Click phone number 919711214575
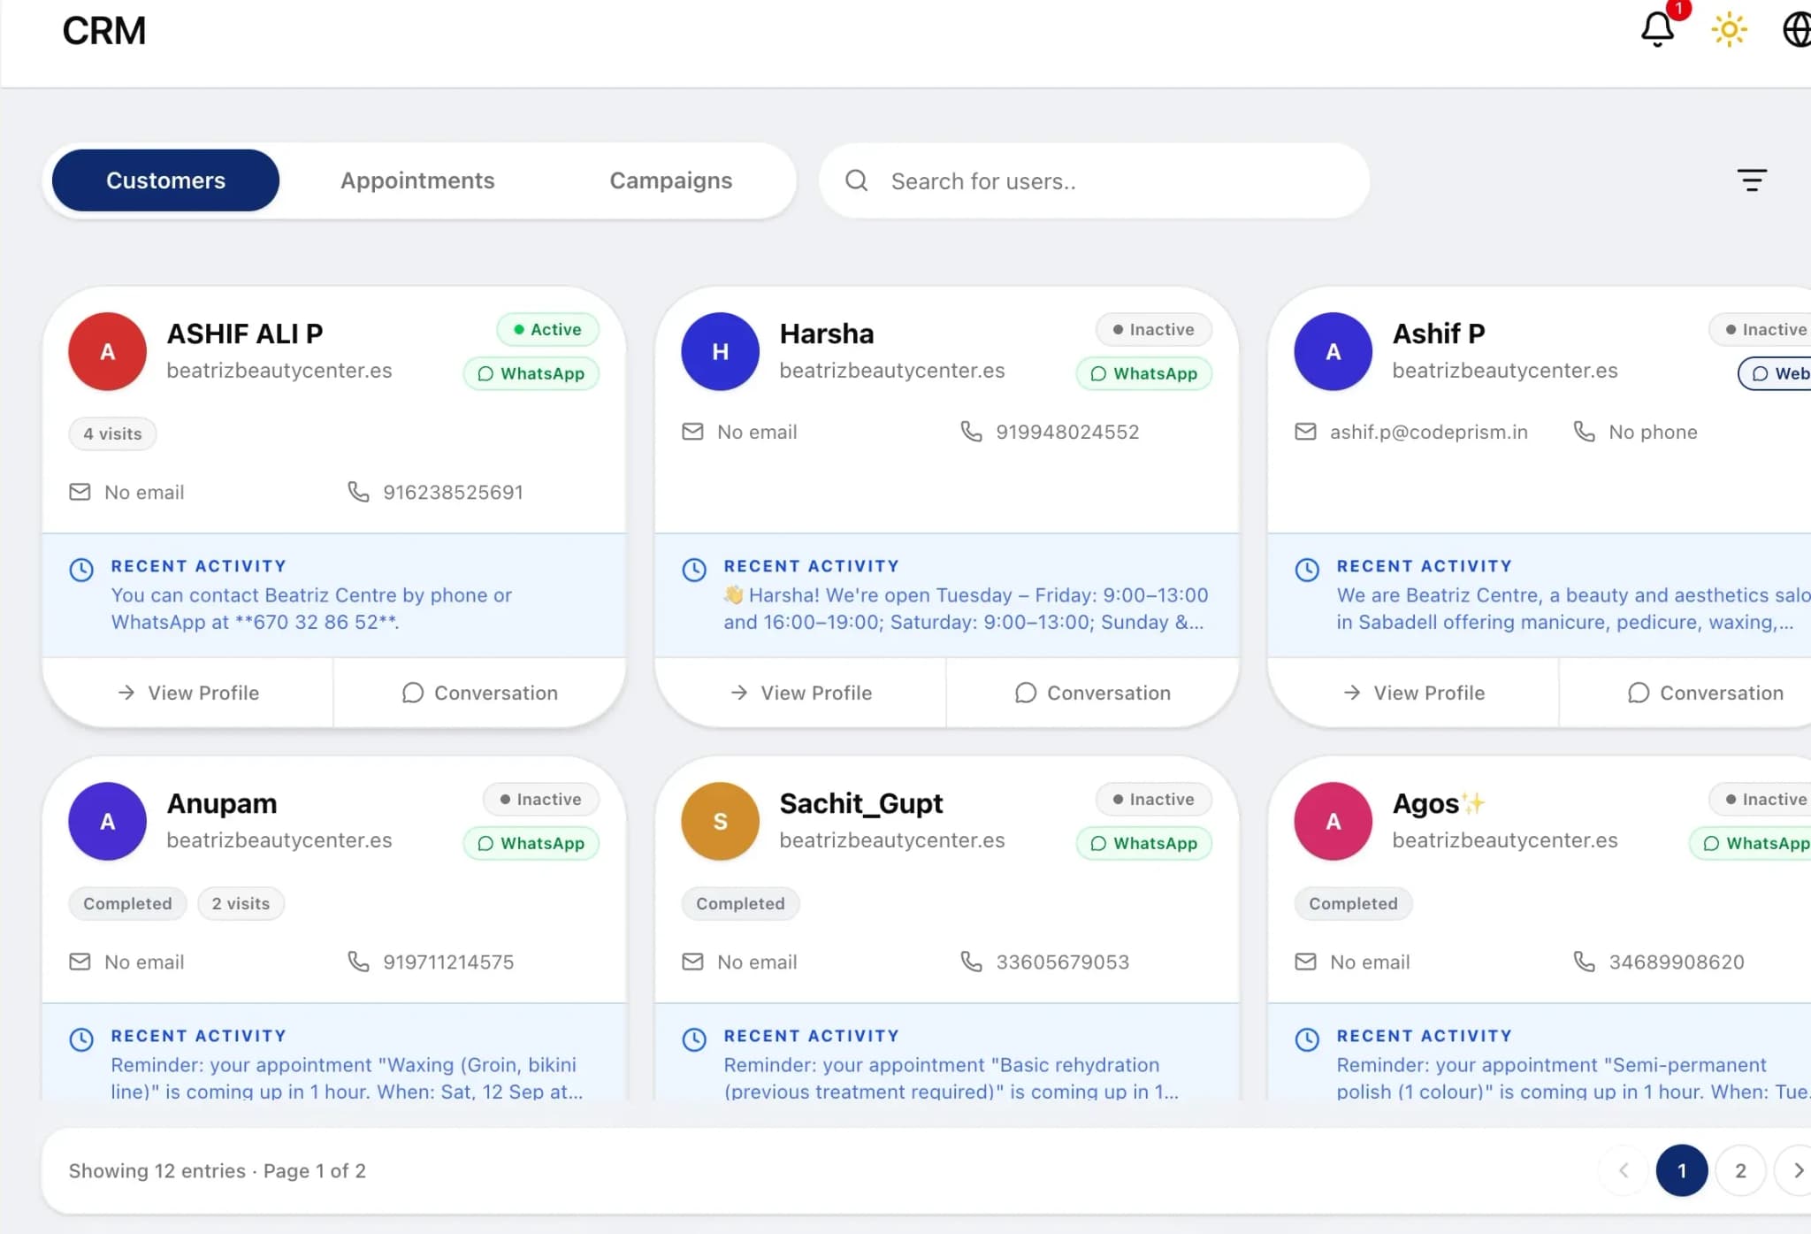Screen dimensions: 1811x1234 [x=448, y=962]
